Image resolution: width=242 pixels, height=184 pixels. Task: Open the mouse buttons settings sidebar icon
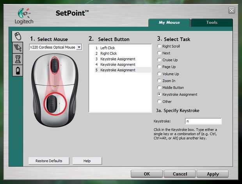click(18, 36)
